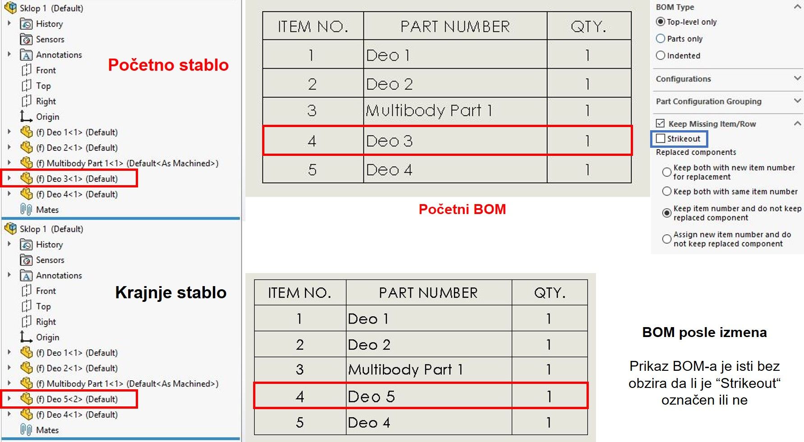This screenshot has height=442, width=804.
Task: Select the Parts only BOM type
Action: 661,39
